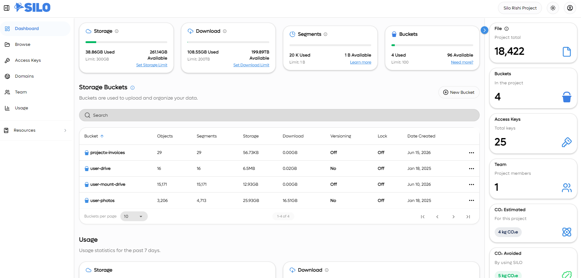Viewport: 581px width, 278px height.
Task: Click the File document icon
Action: (567, 52)
